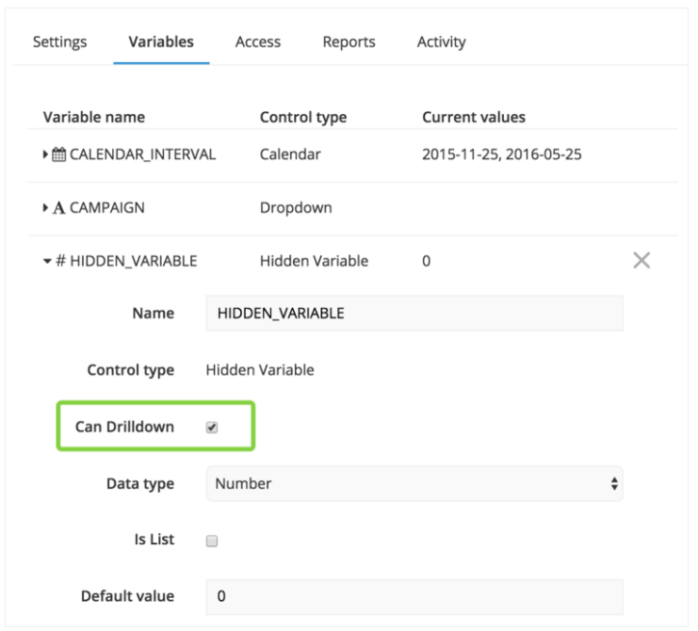Click the letter A icon beside CAMPAIGN
Image resolution: width=698 pixels, height=631 pixels.
[58, 208]
